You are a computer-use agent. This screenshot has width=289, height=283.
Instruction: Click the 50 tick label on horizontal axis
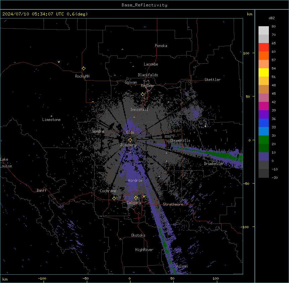[172, 278]
